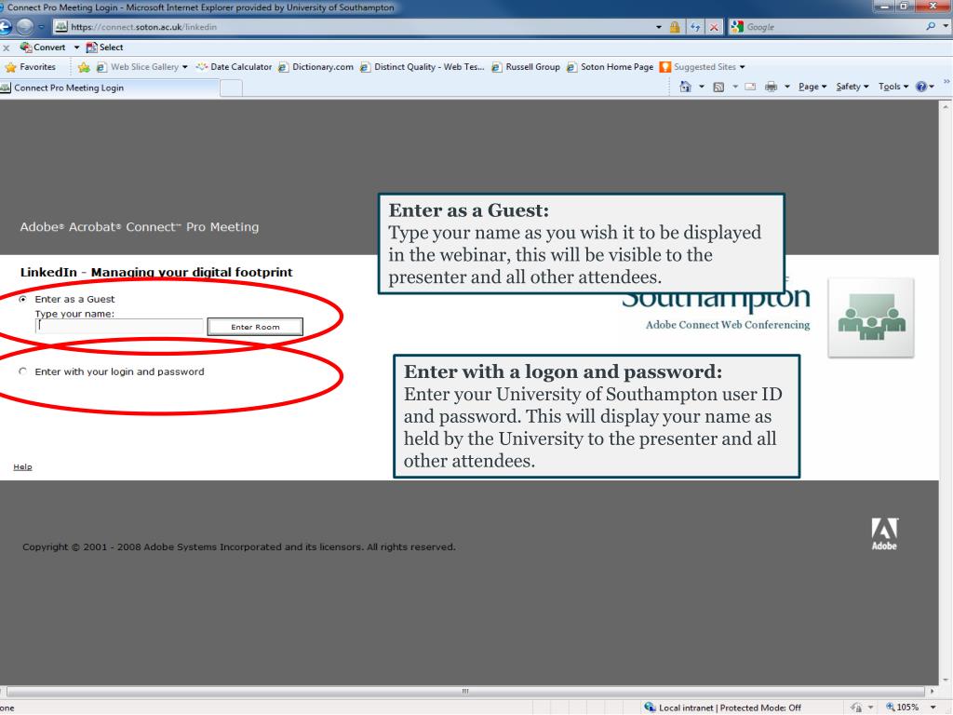
Task: Click the RSS Feeds icon
Action: point(718,87)
